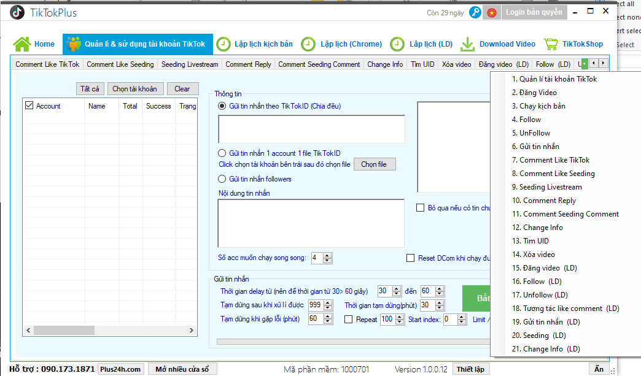The height and width of the screenshot is (376, 641).
Task: Click in the Nội dung tin nhắn text box
Action: 311,223
